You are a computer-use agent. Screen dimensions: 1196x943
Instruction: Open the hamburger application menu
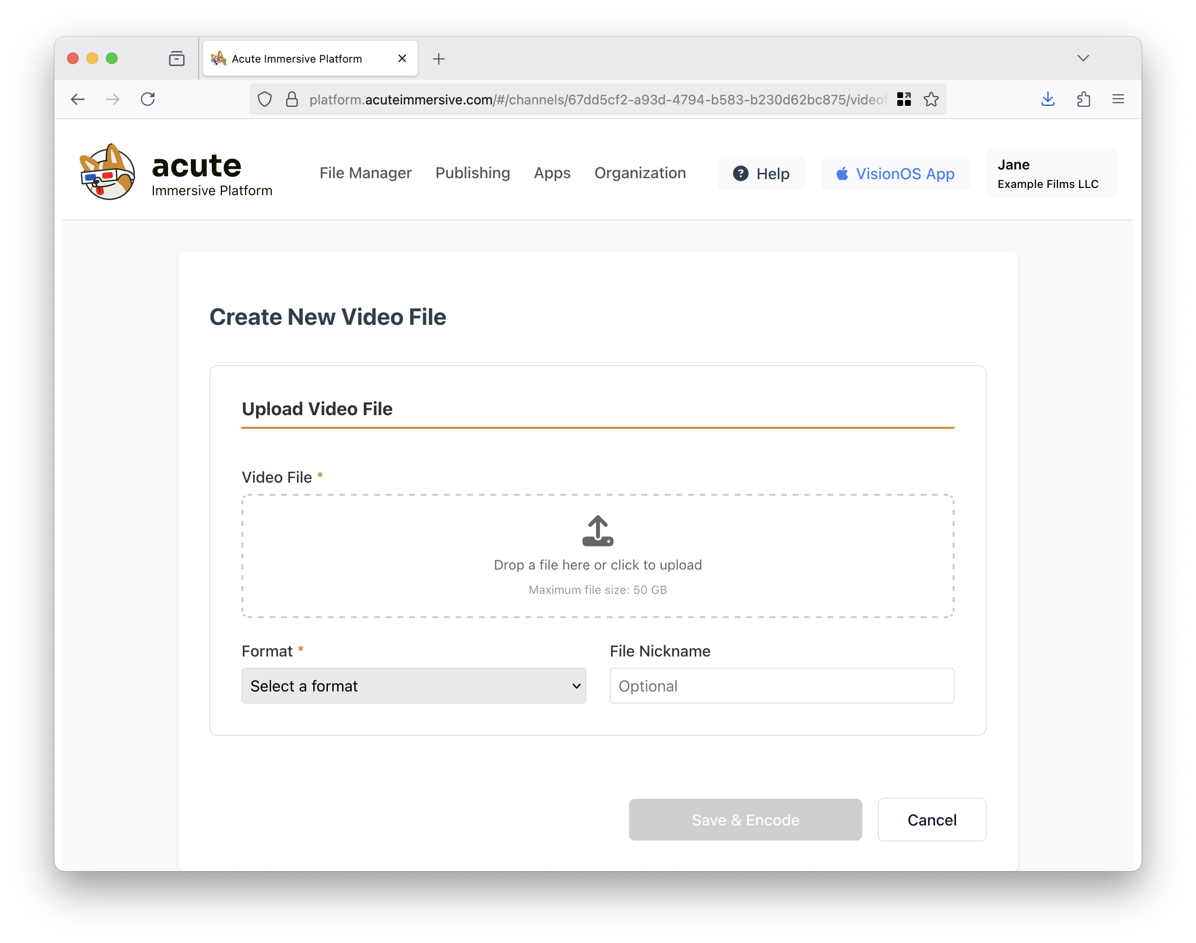[1118, 100]
